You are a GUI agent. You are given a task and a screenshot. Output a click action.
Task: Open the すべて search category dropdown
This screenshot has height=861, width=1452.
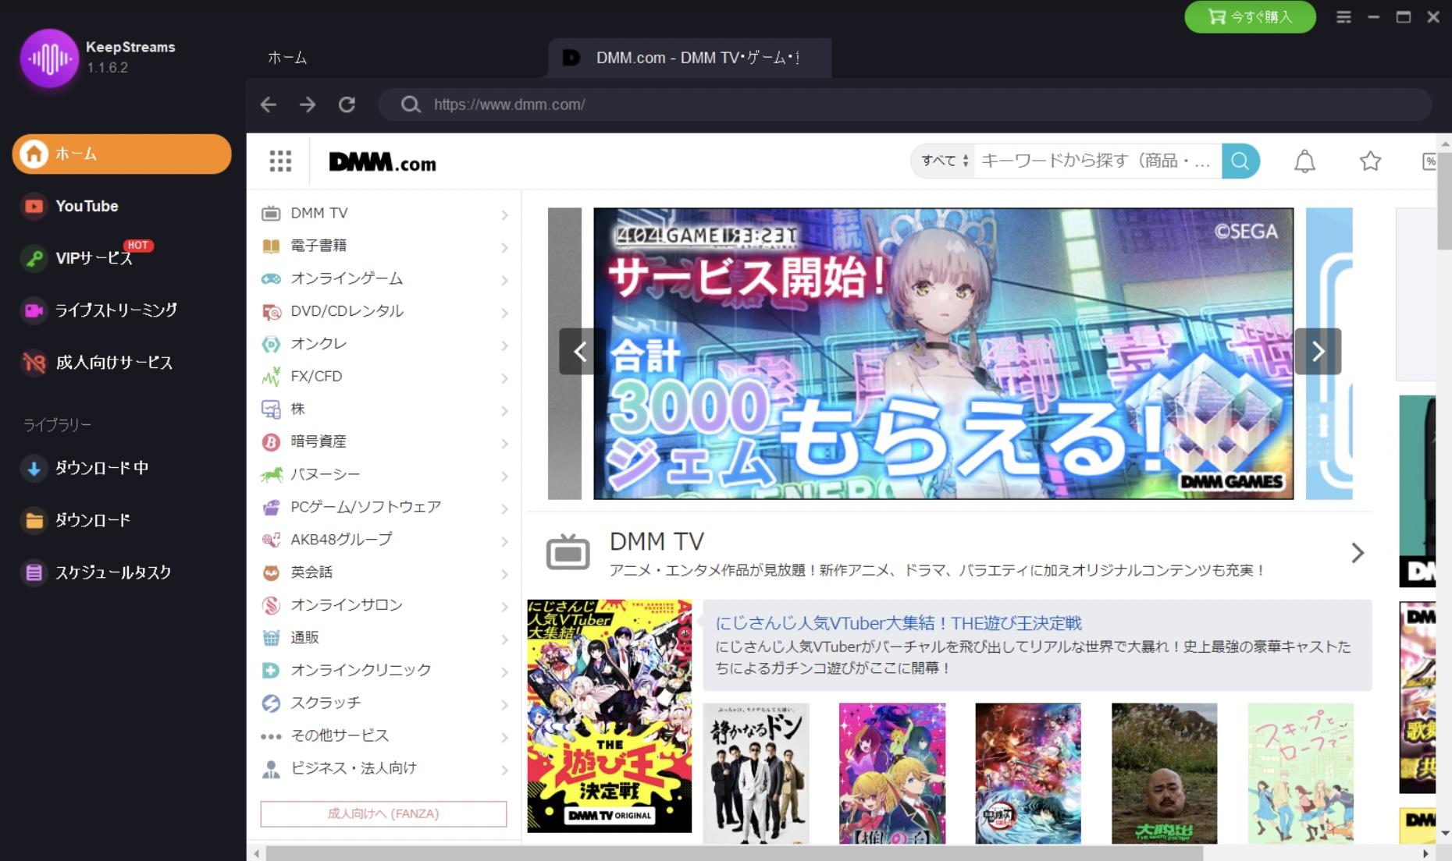click(945, 161)
